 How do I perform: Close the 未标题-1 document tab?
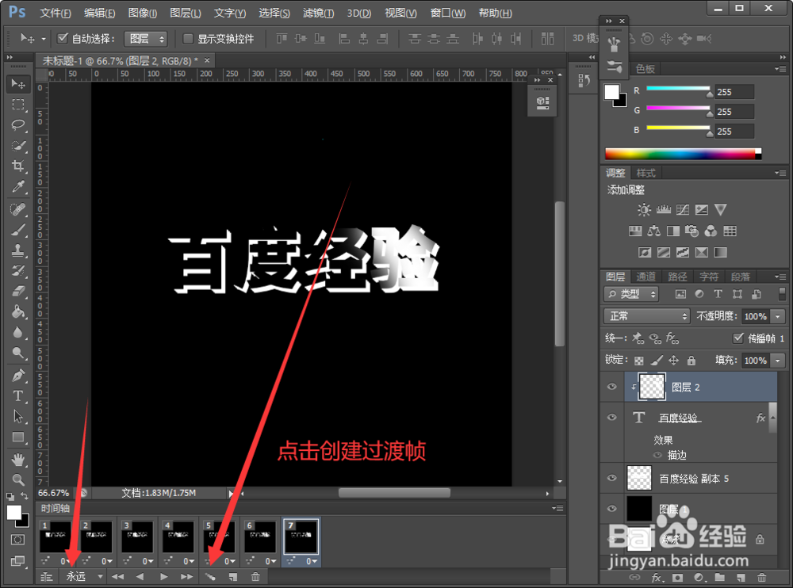207,60
